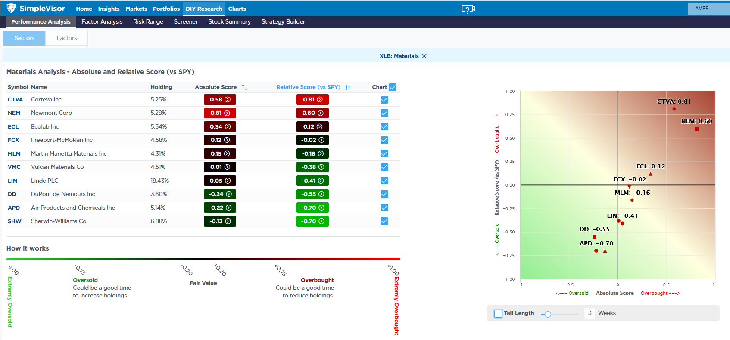Uncheck chart checkbox for Air Products

click(384, 208)
